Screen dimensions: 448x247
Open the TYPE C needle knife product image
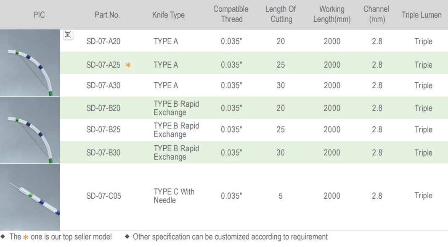tap(30, 197)
